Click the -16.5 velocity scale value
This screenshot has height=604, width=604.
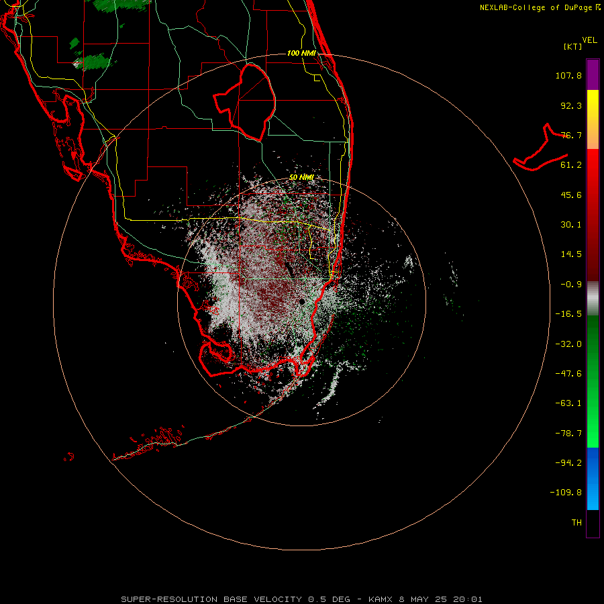pyautogui.click(x=568, y=314)
